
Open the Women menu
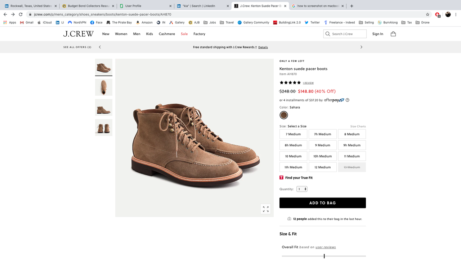[121, 34]
